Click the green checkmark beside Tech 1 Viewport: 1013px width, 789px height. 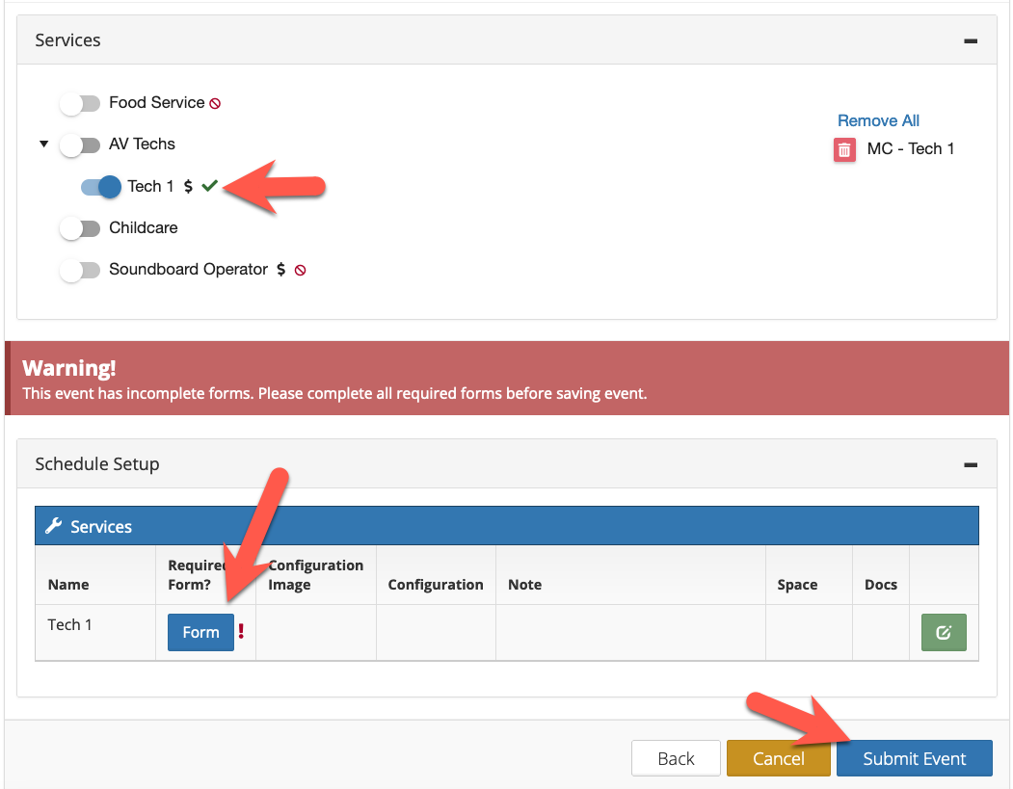pos(209,186)
